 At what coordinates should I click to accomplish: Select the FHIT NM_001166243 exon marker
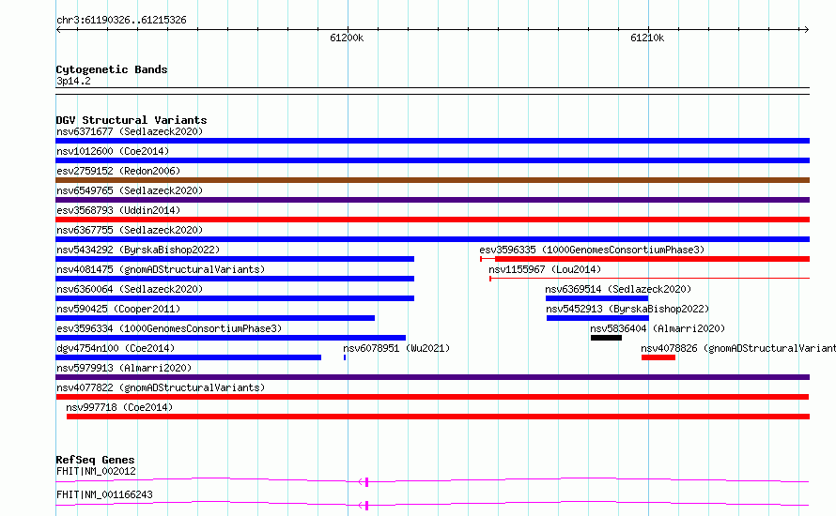(x=367, y=506)
